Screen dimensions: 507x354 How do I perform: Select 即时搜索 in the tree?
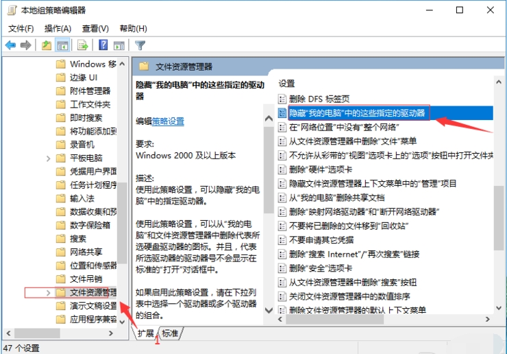pyautogui.click(x=86, y=117)
